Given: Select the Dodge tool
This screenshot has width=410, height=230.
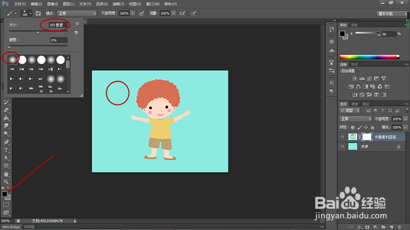Looking at the screenshot, I should 6,134.
